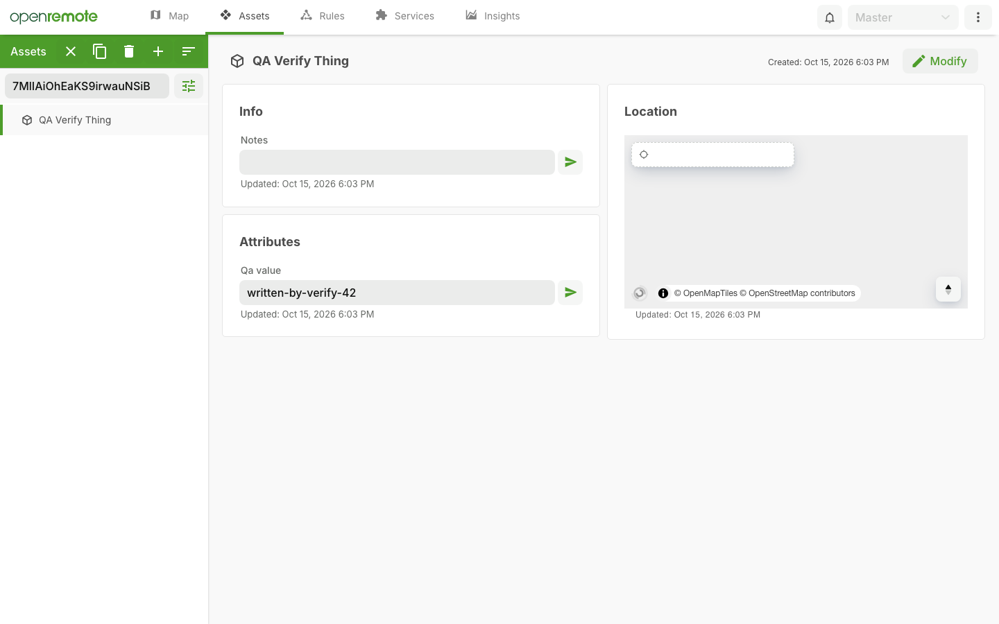Copy the selected asset

(100, 51)
